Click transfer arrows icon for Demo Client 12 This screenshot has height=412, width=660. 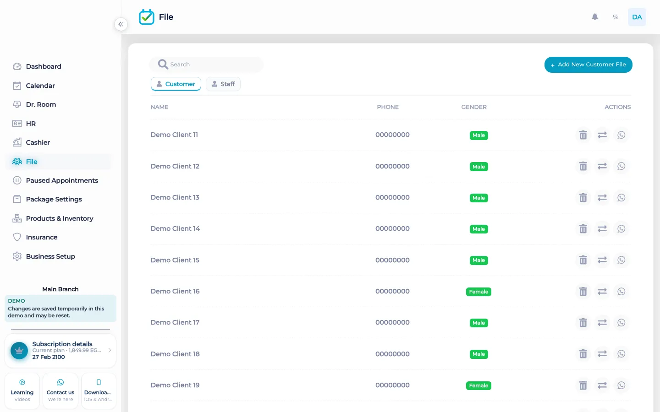pyautogui.click(x=602, y=166)
